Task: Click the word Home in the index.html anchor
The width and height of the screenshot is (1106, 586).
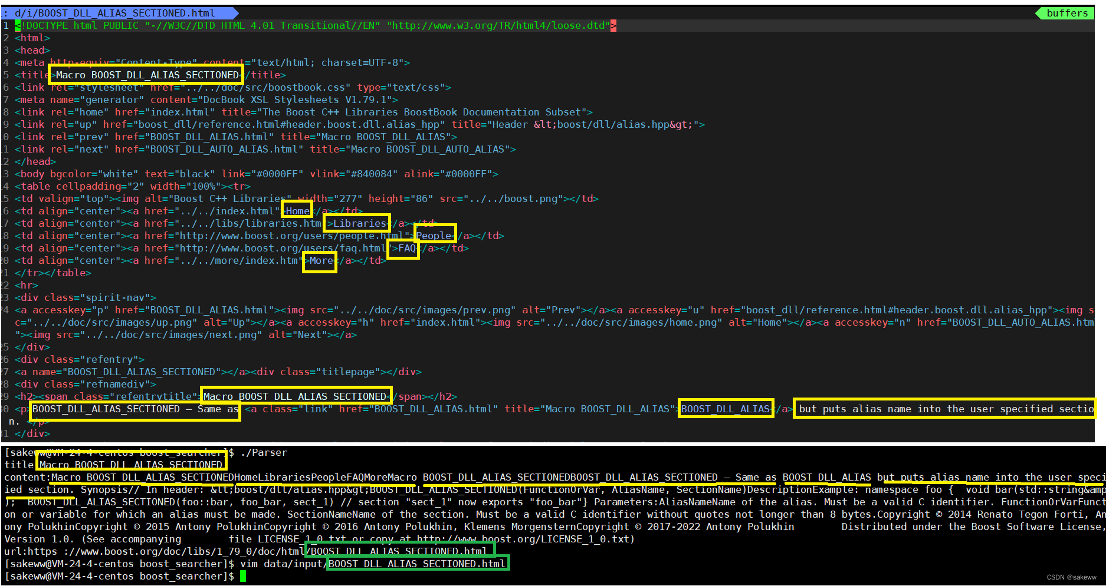Action: 298,211
